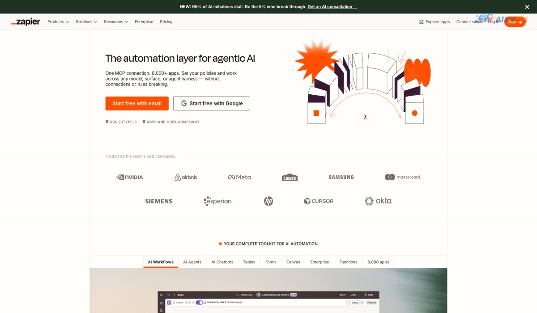This screenshot has width=537, height=313.
Task: Click the Cursor company logo
Action: pyautogui.click(x=319, y=201)
